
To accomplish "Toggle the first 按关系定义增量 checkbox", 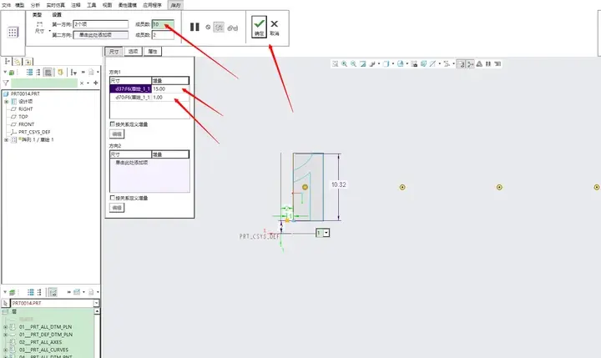I will (113, 124).
